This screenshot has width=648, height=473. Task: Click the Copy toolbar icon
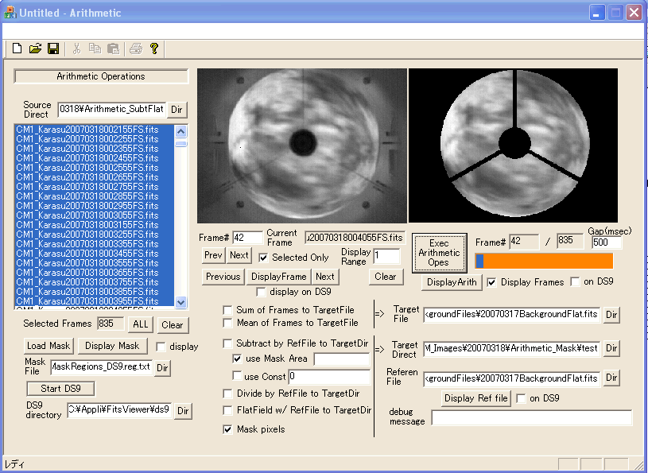pyautogui.click(x=95, y=48)
